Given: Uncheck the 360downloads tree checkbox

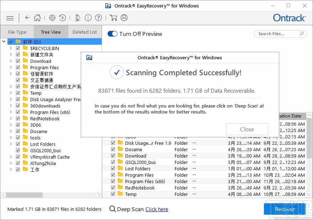Looking at the screenshot, I should click(18, 105).
